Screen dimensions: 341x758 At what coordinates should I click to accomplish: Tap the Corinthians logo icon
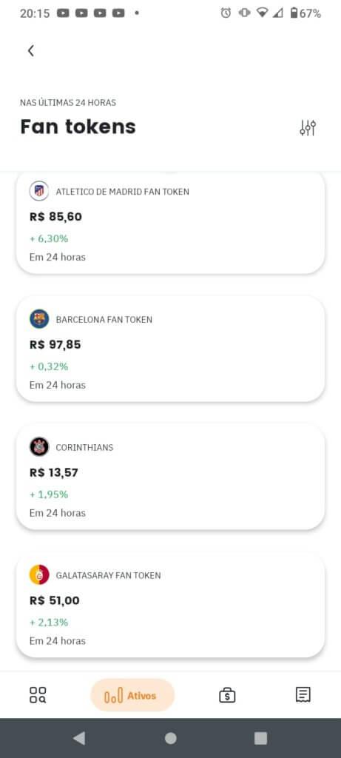pyautogui.click(x=39, y=446)
